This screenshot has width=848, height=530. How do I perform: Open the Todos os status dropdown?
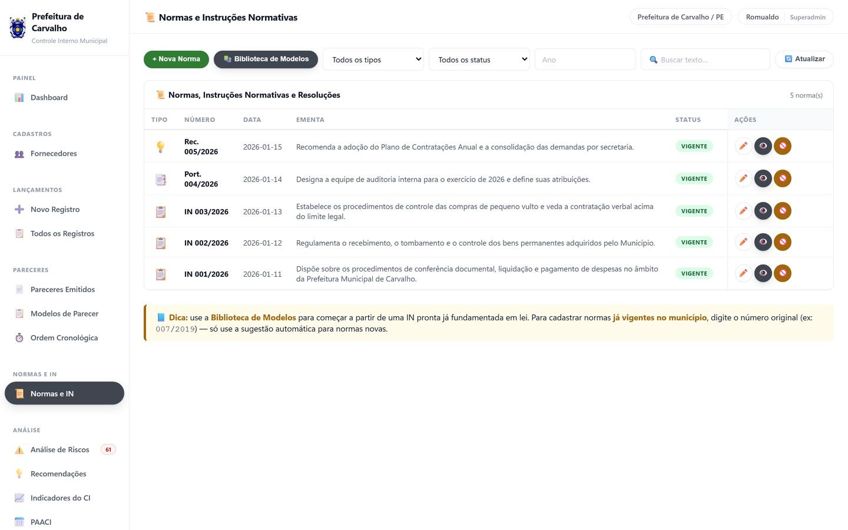[479, 59]
